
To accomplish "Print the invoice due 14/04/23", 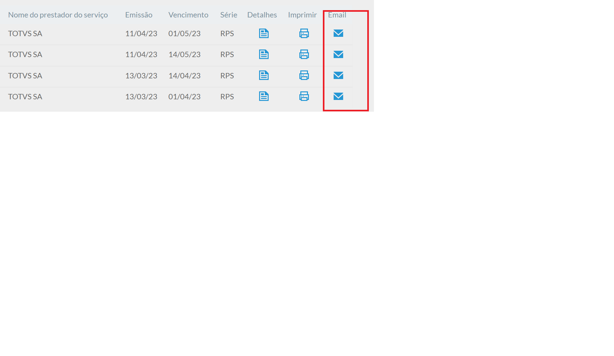I will coord(304,75).
